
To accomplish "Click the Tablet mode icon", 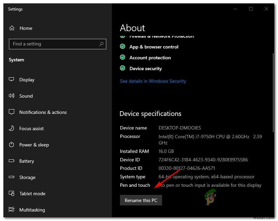I will point(12,194).
